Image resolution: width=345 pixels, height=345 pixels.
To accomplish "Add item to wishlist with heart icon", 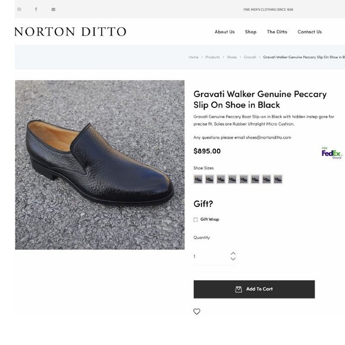I will (197, 311).
